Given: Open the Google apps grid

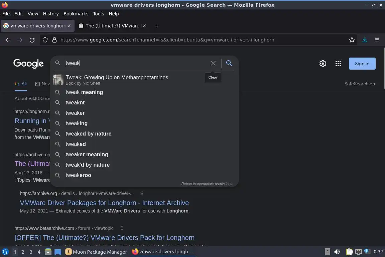Looking at the screenshot, I should tap(338, 64).
